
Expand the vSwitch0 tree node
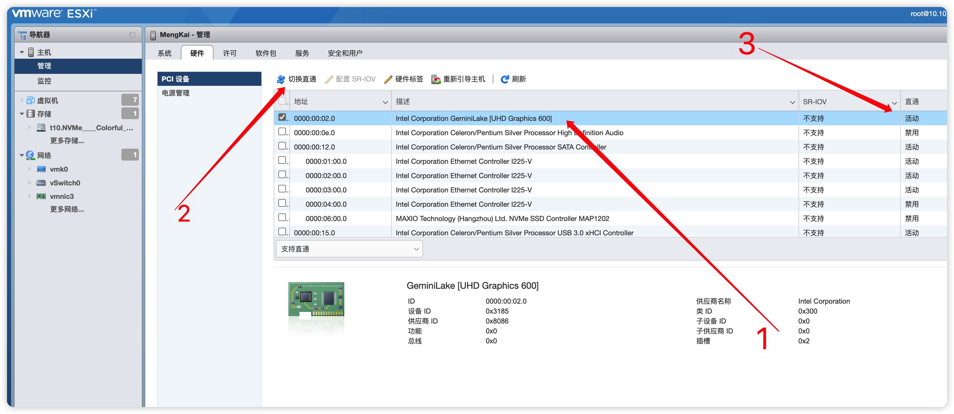(30, 183)
